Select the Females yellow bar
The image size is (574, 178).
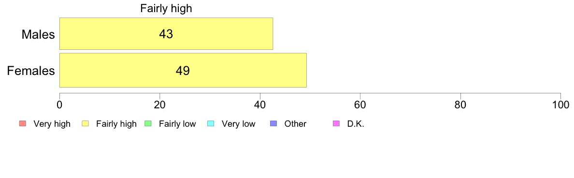pyautogui.click(x=183, y=70)
